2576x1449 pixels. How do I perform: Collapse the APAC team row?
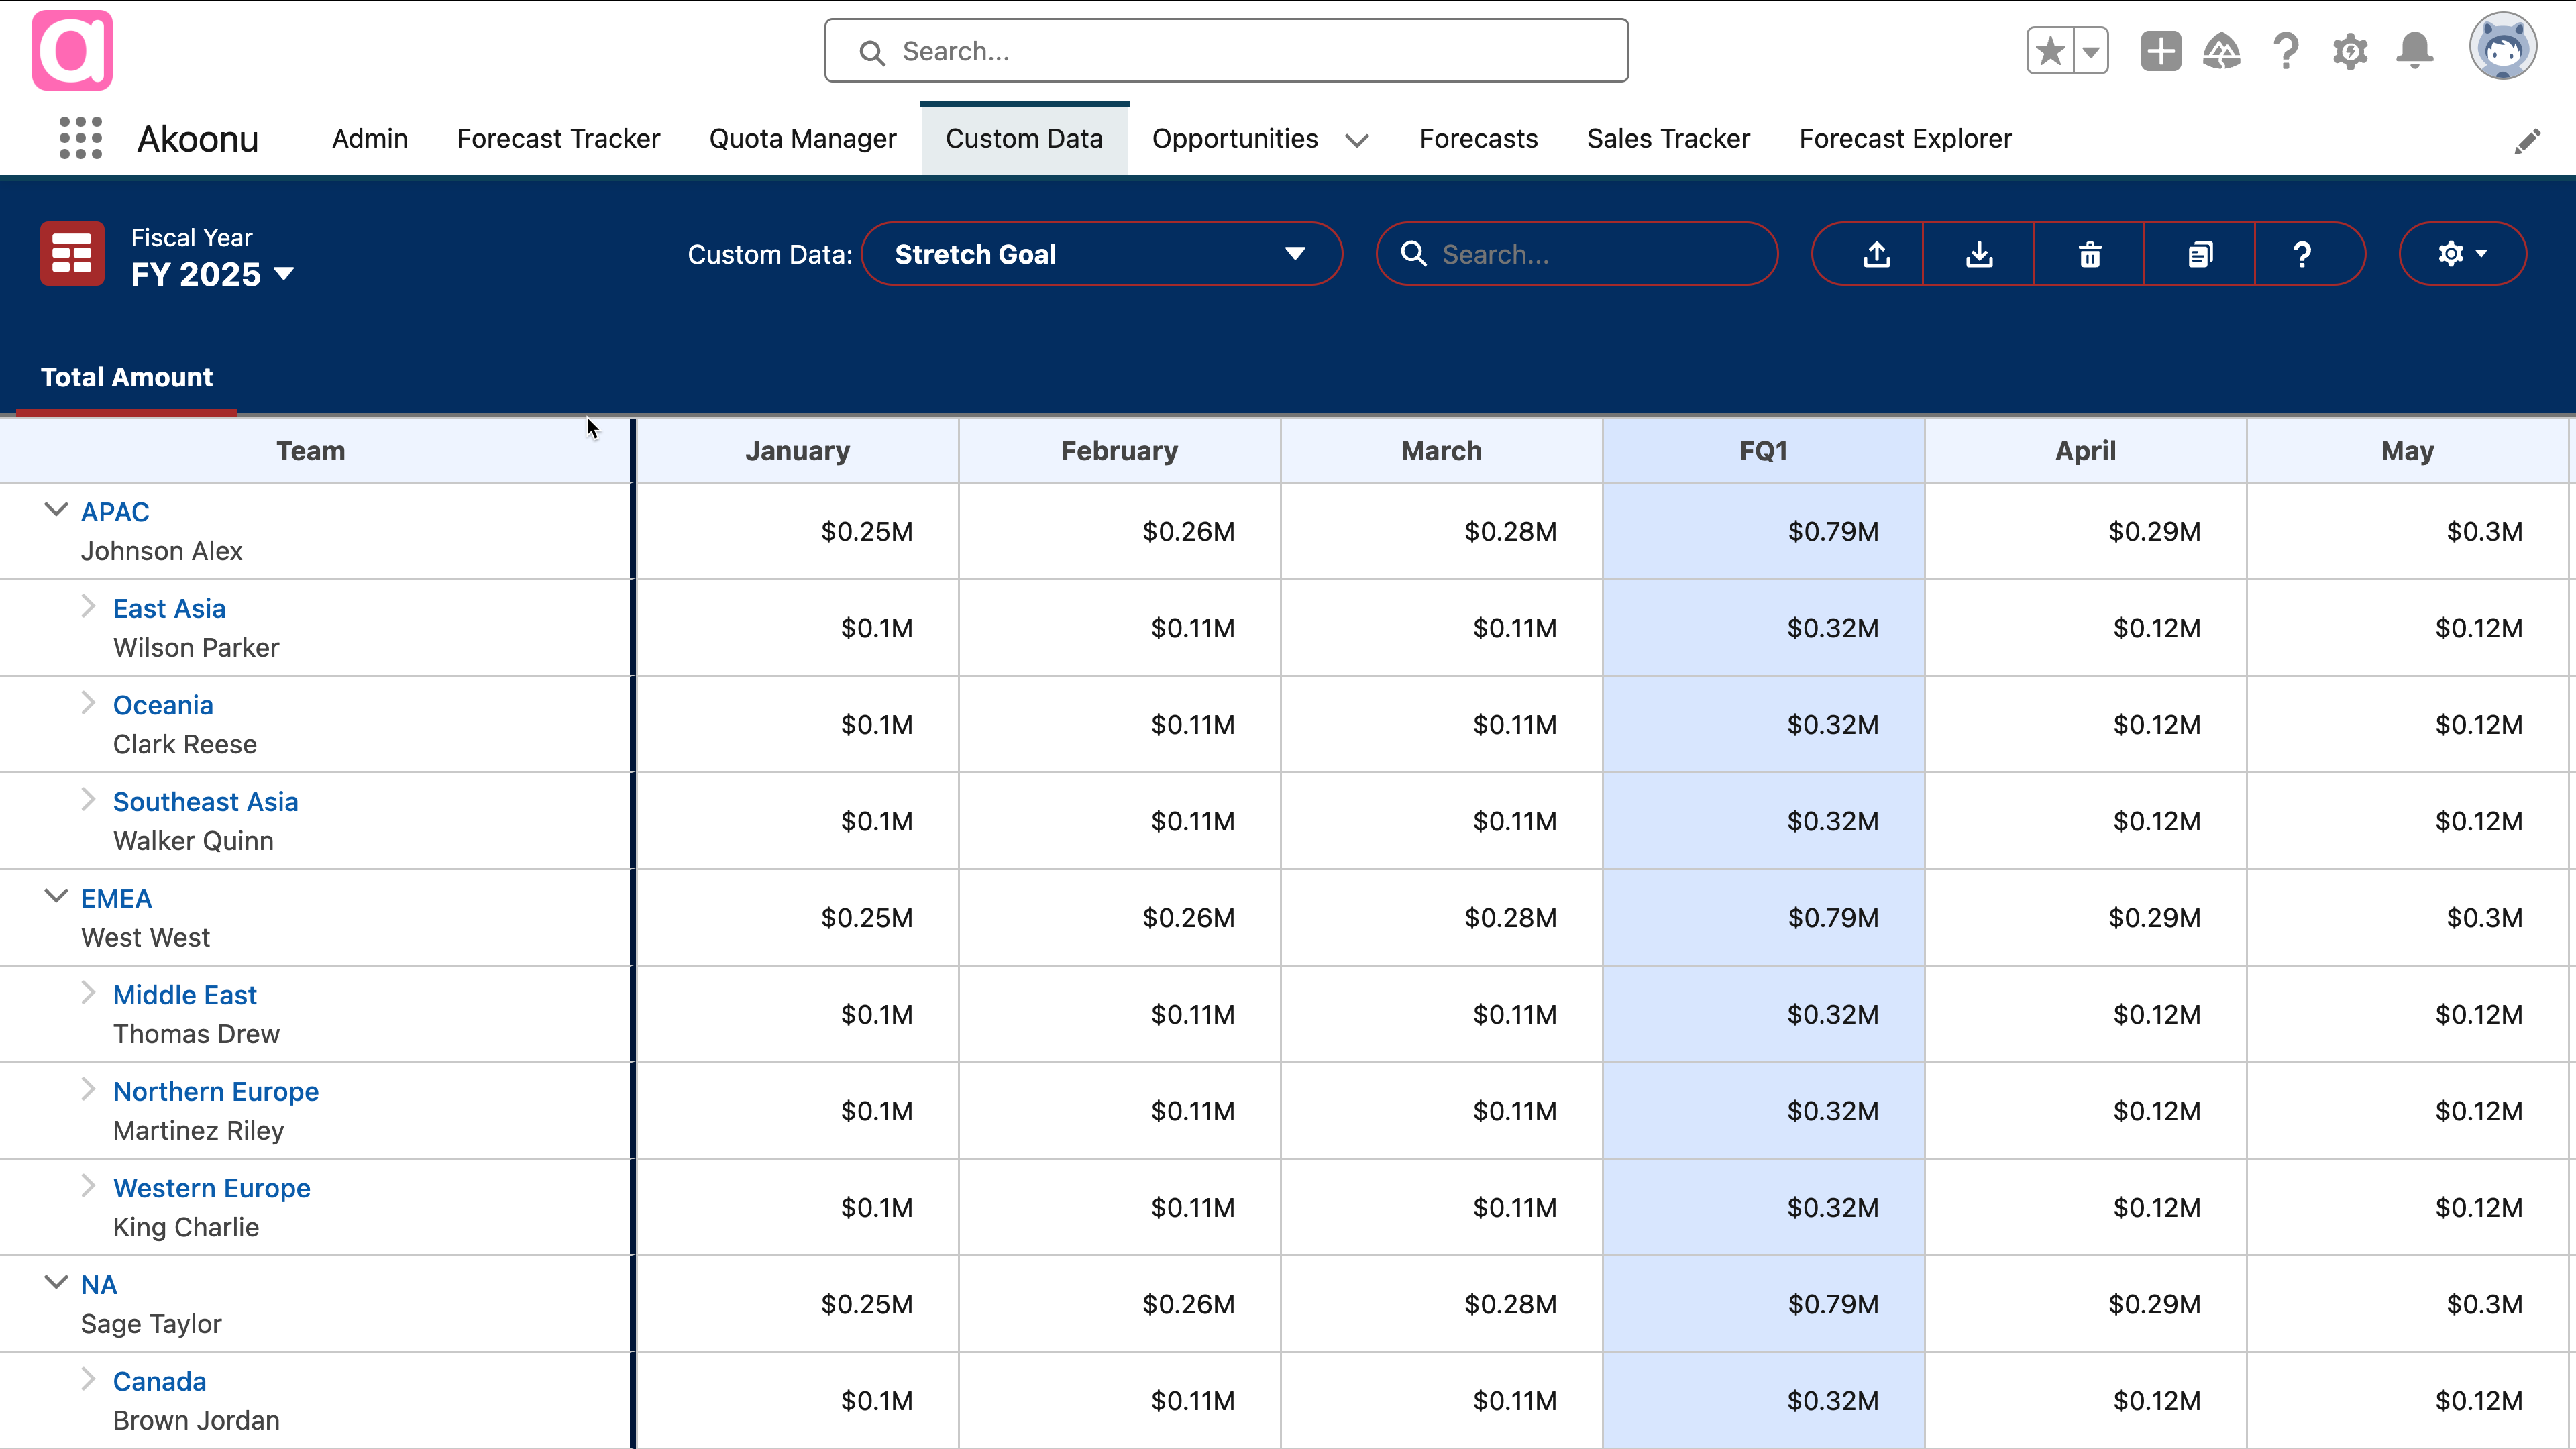click(x=56, y=510)
